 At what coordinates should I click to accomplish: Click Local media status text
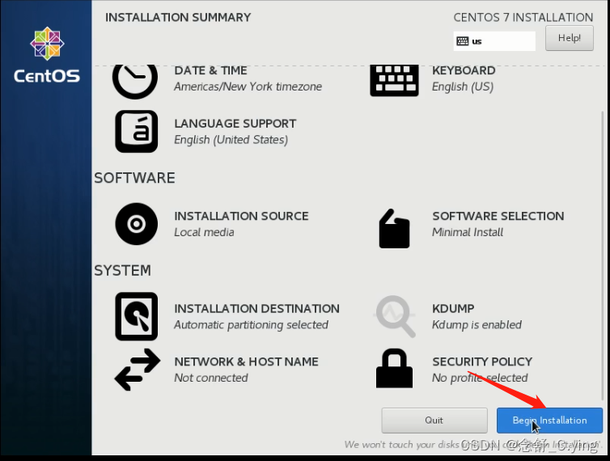click(204, 232)
